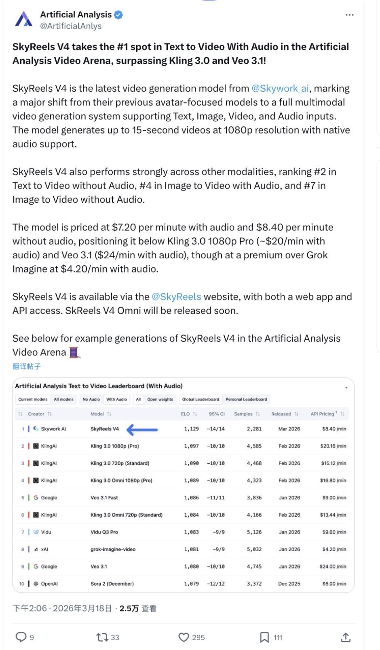Toggle the Open weights filter
The width and height of the screenshot is (380, 650).
160,399
